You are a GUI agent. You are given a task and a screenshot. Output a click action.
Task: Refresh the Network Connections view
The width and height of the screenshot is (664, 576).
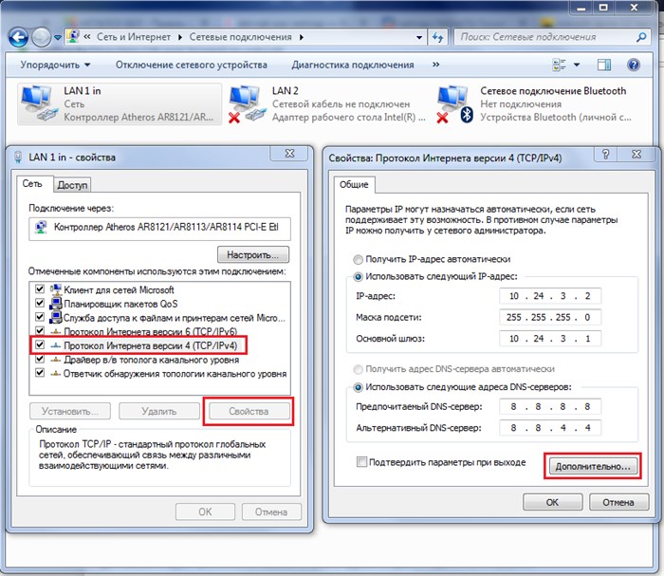tap(438, 37)
